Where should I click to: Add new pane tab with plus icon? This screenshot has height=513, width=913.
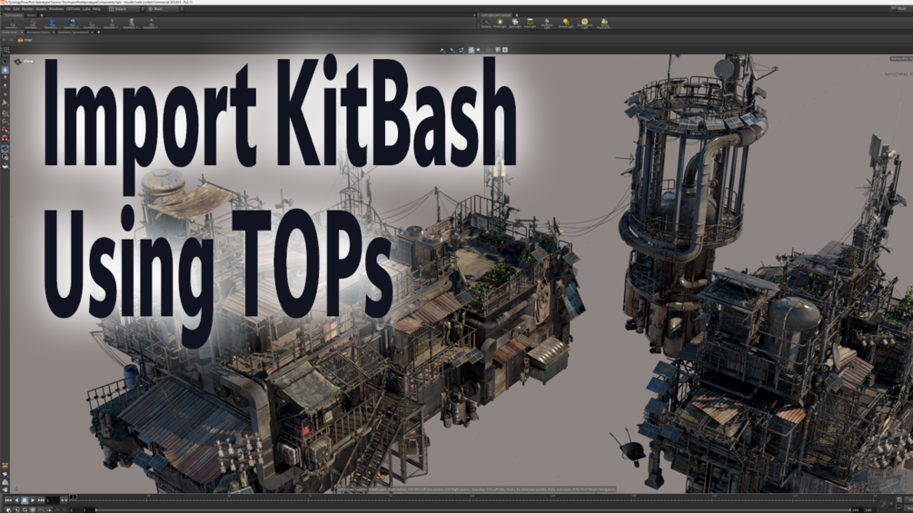(x=98, y=32)
